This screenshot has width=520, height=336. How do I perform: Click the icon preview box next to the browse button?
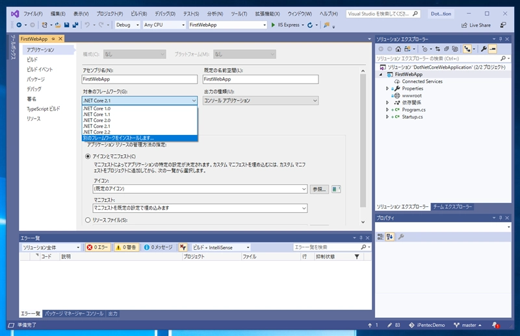(x=336, y=189)
